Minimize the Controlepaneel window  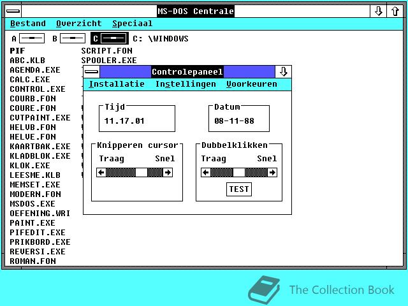[x=283, y=72]
